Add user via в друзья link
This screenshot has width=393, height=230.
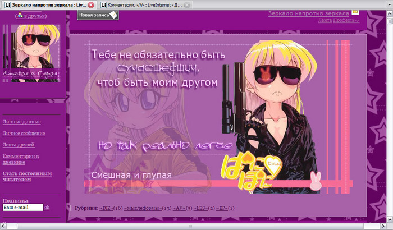click(34, 16)
